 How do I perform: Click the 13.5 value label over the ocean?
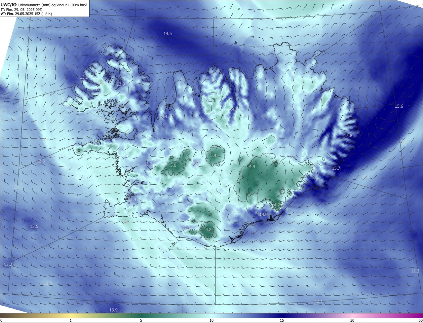click(34, 227)
